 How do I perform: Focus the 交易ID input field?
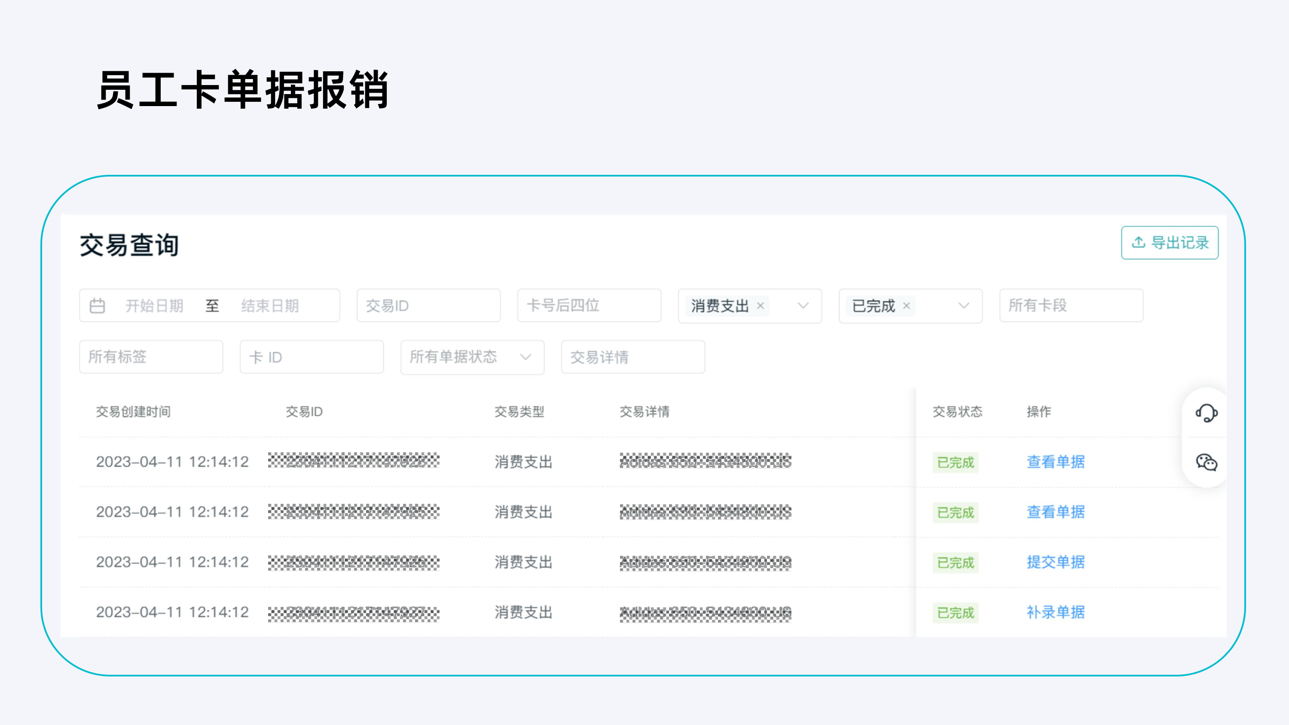[x=428, y=306]
